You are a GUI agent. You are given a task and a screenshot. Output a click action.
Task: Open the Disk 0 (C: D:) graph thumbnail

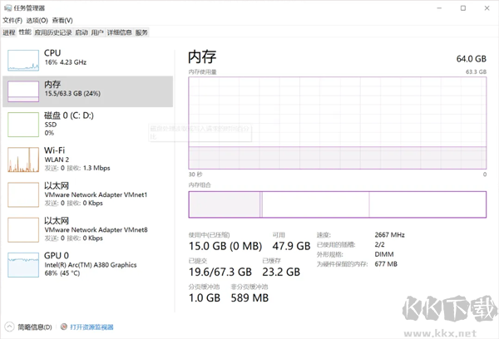click(23, 124)
